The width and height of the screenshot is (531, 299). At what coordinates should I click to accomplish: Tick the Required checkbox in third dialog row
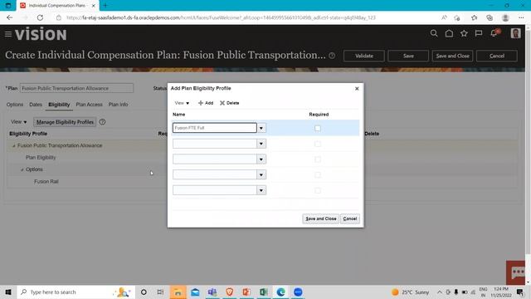(x=317, y=159)
